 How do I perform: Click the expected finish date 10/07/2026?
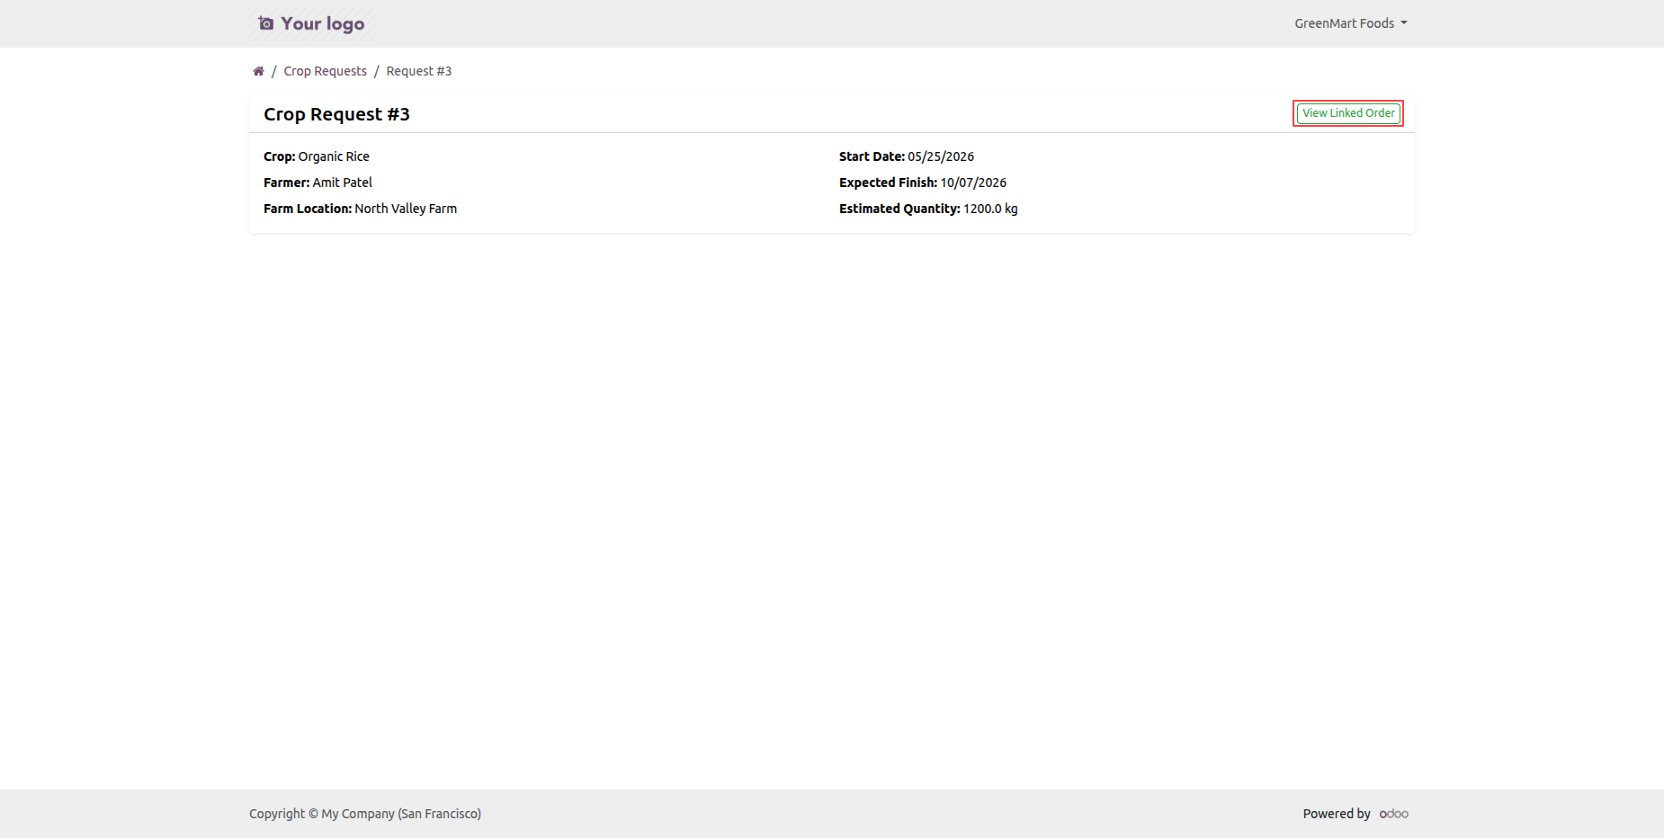(x=973, y=183)
